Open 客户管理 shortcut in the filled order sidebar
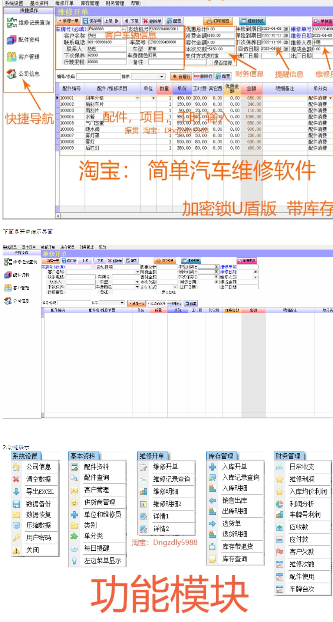Image resolution: width=333 pixels, height=622 pixels. (23, 57)
